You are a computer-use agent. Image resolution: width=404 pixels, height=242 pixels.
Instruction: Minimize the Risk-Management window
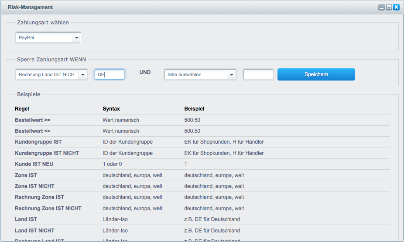(381, 7)
